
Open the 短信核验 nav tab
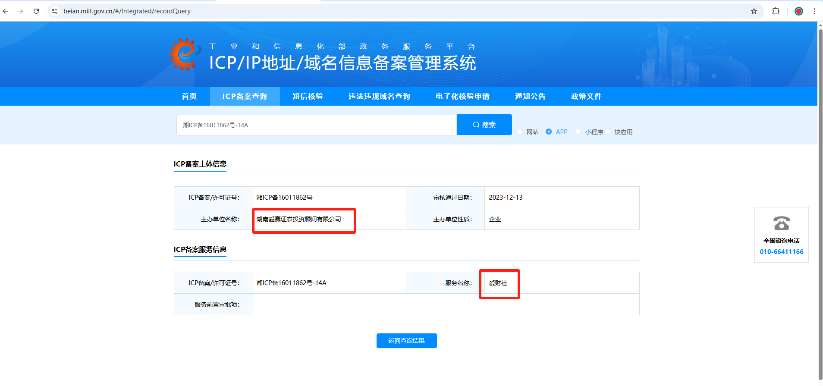308,96
